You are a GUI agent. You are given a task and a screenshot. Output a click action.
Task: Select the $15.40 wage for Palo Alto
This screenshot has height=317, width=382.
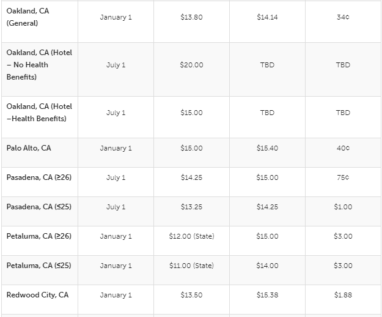click(x=267, y=148)
